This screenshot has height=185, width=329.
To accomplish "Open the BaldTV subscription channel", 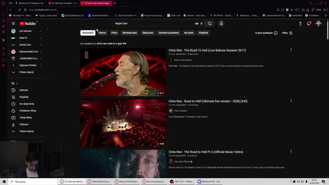I will tap(23, 38).
